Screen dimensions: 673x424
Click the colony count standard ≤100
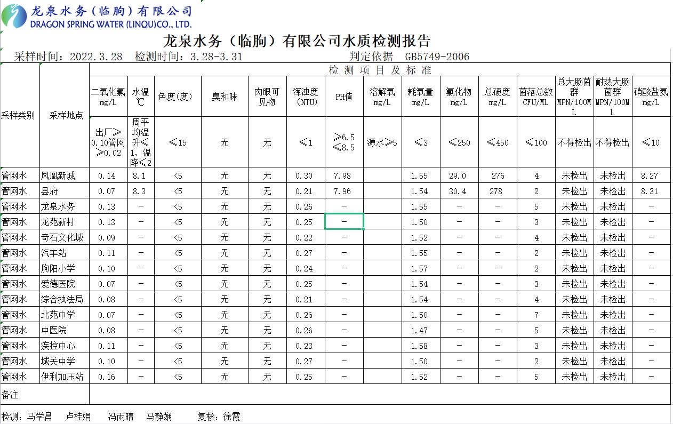[x=536, y=142]
